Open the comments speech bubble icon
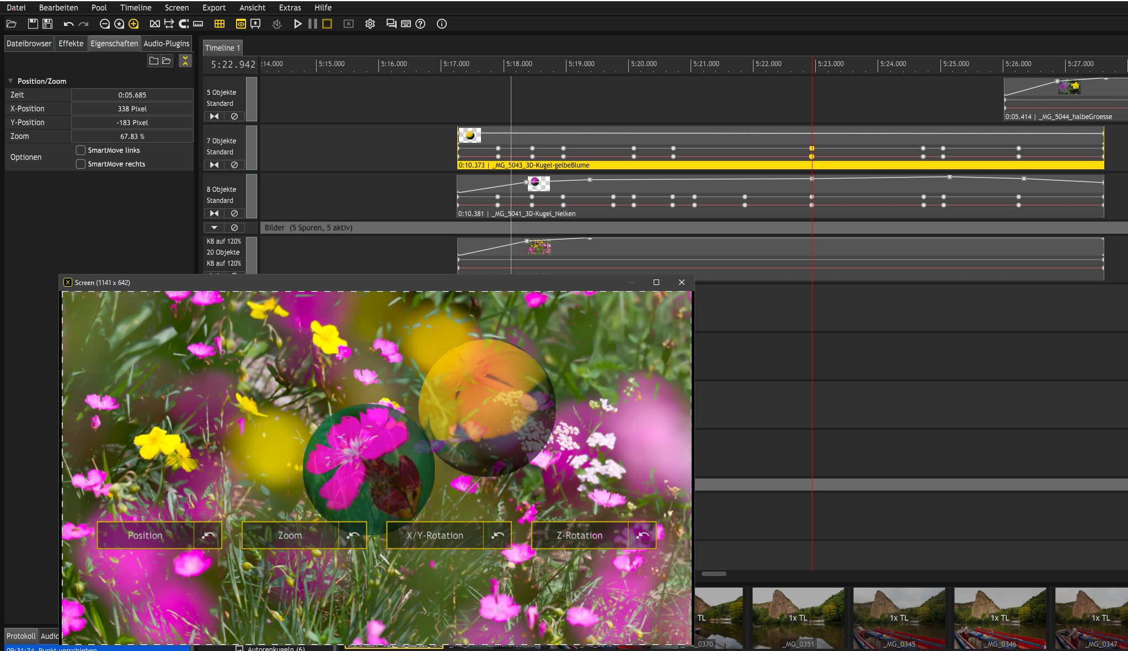The height and width of the screenshot is (651, 1128). tap(392, 24)
